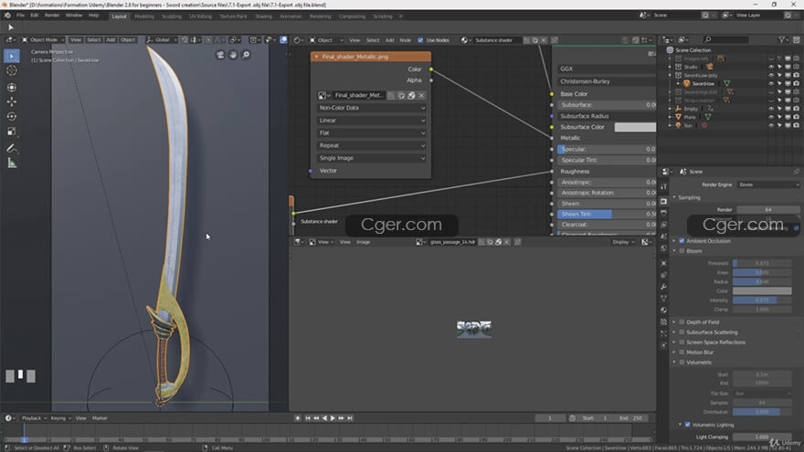
Task: Jump to timeline end
Action: pos(350,418)
